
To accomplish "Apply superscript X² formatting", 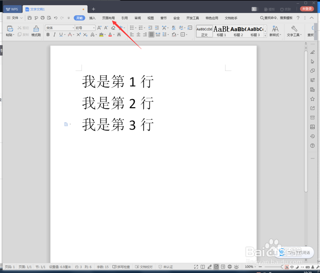I will (79, 35).
